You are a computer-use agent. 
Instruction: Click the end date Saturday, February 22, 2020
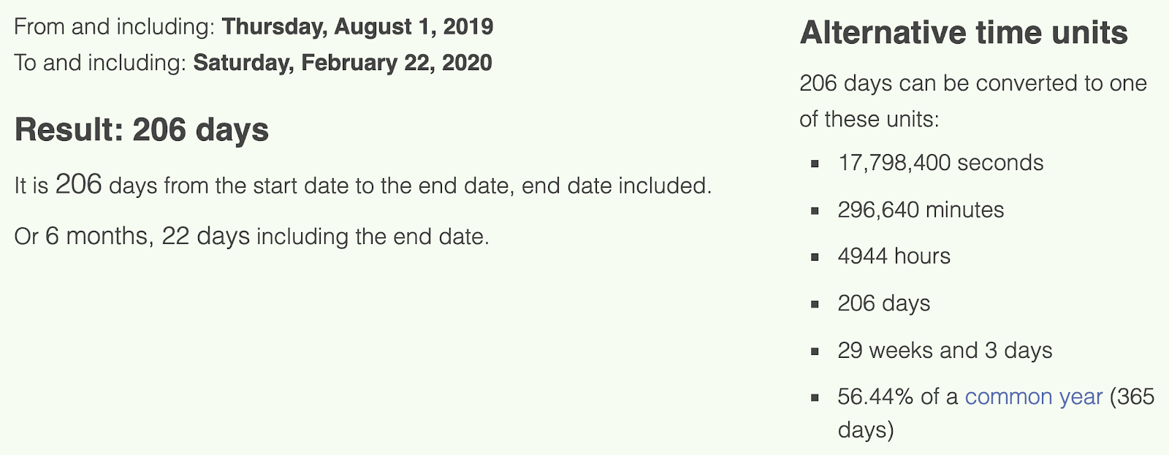click(x=343, y=63)
